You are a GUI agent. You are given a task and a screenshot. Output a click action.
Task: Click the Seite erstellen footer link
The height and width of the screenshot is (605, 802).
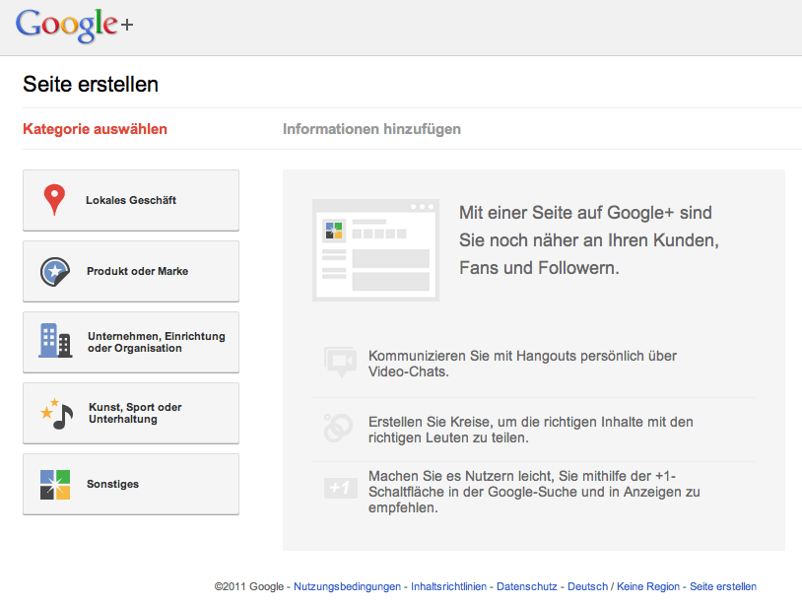point(723,586)
